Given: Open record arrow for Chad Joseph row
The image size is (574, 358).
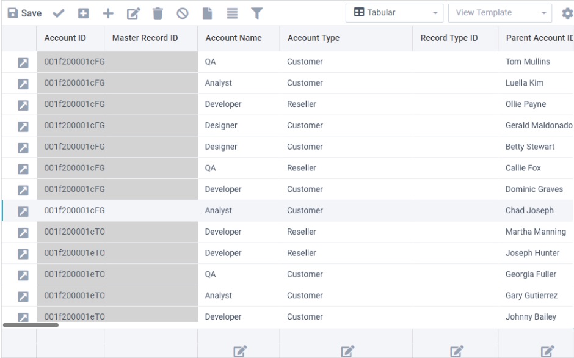Looking at the screenshot, I should (23, 211).
